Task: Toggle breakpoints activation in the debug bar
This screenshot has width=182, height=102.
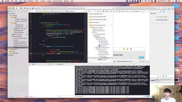Action: coord(33,64)
